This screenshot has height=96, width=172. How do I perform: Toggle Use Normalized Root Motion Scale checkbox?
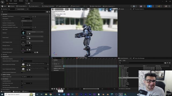click(22, 87)
